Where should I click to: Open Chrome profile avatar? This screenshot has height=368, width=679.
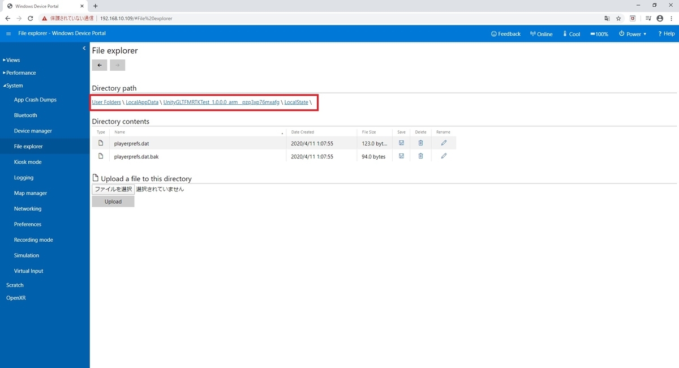point(660,18)
